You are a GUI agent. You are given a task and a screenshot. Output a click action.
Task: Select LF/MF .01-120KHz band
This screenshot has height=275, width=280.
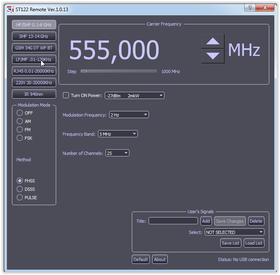tap(34, 59)
